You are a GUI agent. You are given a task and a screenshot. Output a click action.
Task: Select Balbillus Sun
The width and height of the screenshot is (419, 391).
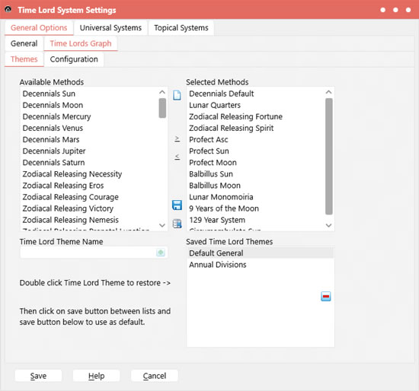(x=256, y=174)
